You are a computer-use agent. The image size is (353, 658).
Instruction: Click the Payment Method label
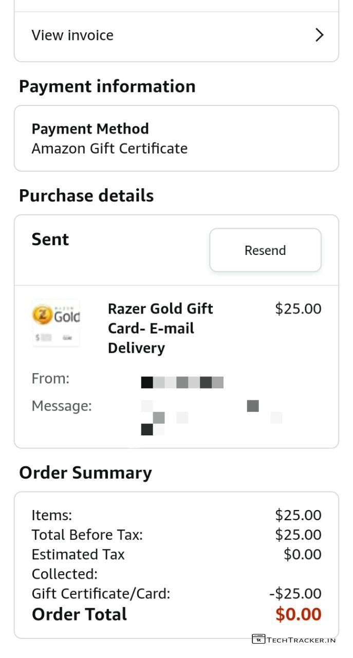90,129
